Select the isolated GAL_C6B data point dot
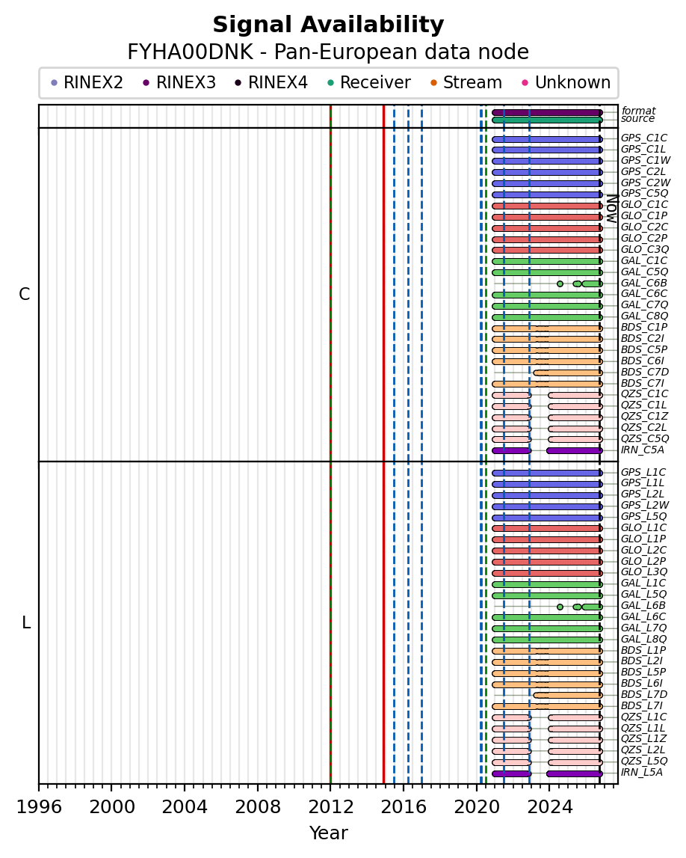Image resolution: width=686 pixels, height=858 pixels. click(x=560, y=284)
